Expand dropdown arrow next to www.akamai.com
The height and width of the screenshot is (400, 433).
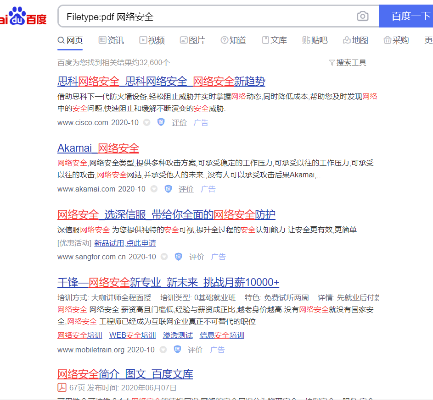pyautogui.click(x=154, y=189)
